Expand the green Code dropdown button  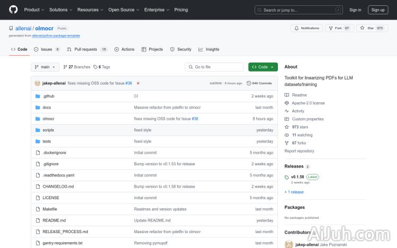[263, 67]
